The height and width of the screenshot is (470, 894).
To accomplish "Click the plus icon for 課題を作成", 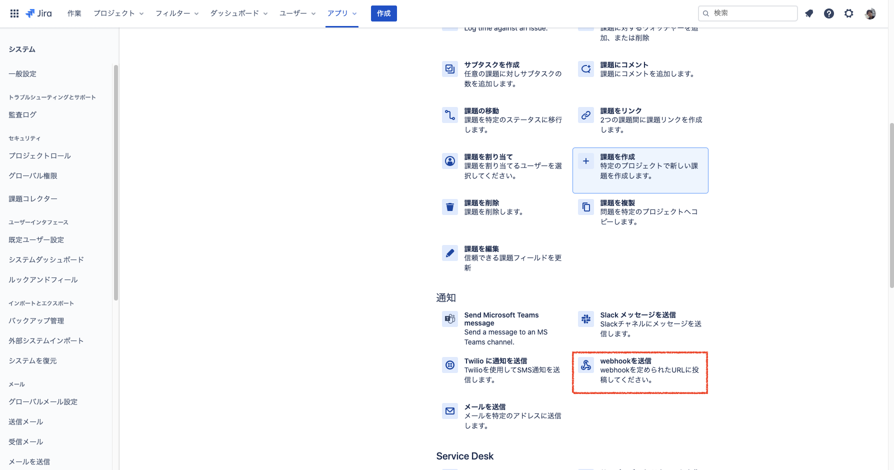I will click(586, 161).
